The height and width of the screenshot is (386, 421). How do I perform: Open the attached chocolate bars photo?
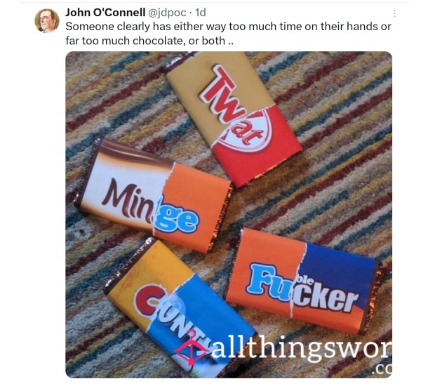click(x=229, y=215)
